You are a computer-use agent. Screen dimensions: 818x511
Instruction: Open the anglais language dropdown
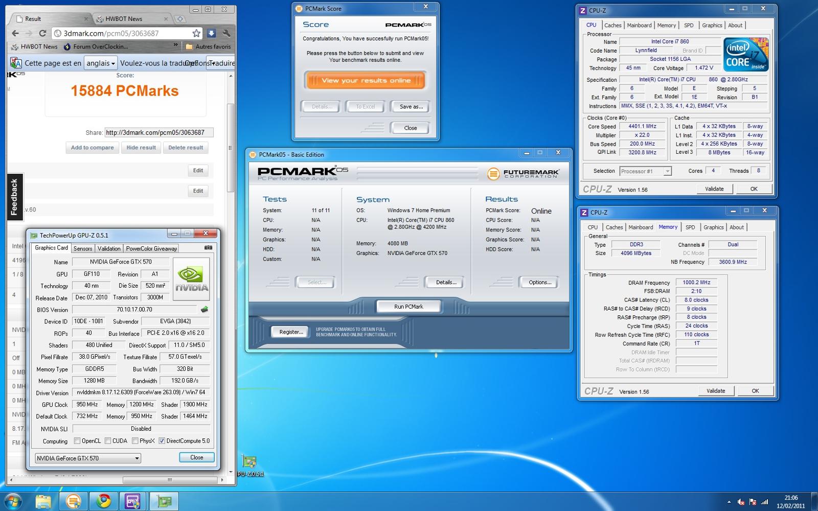coord(100,63)
